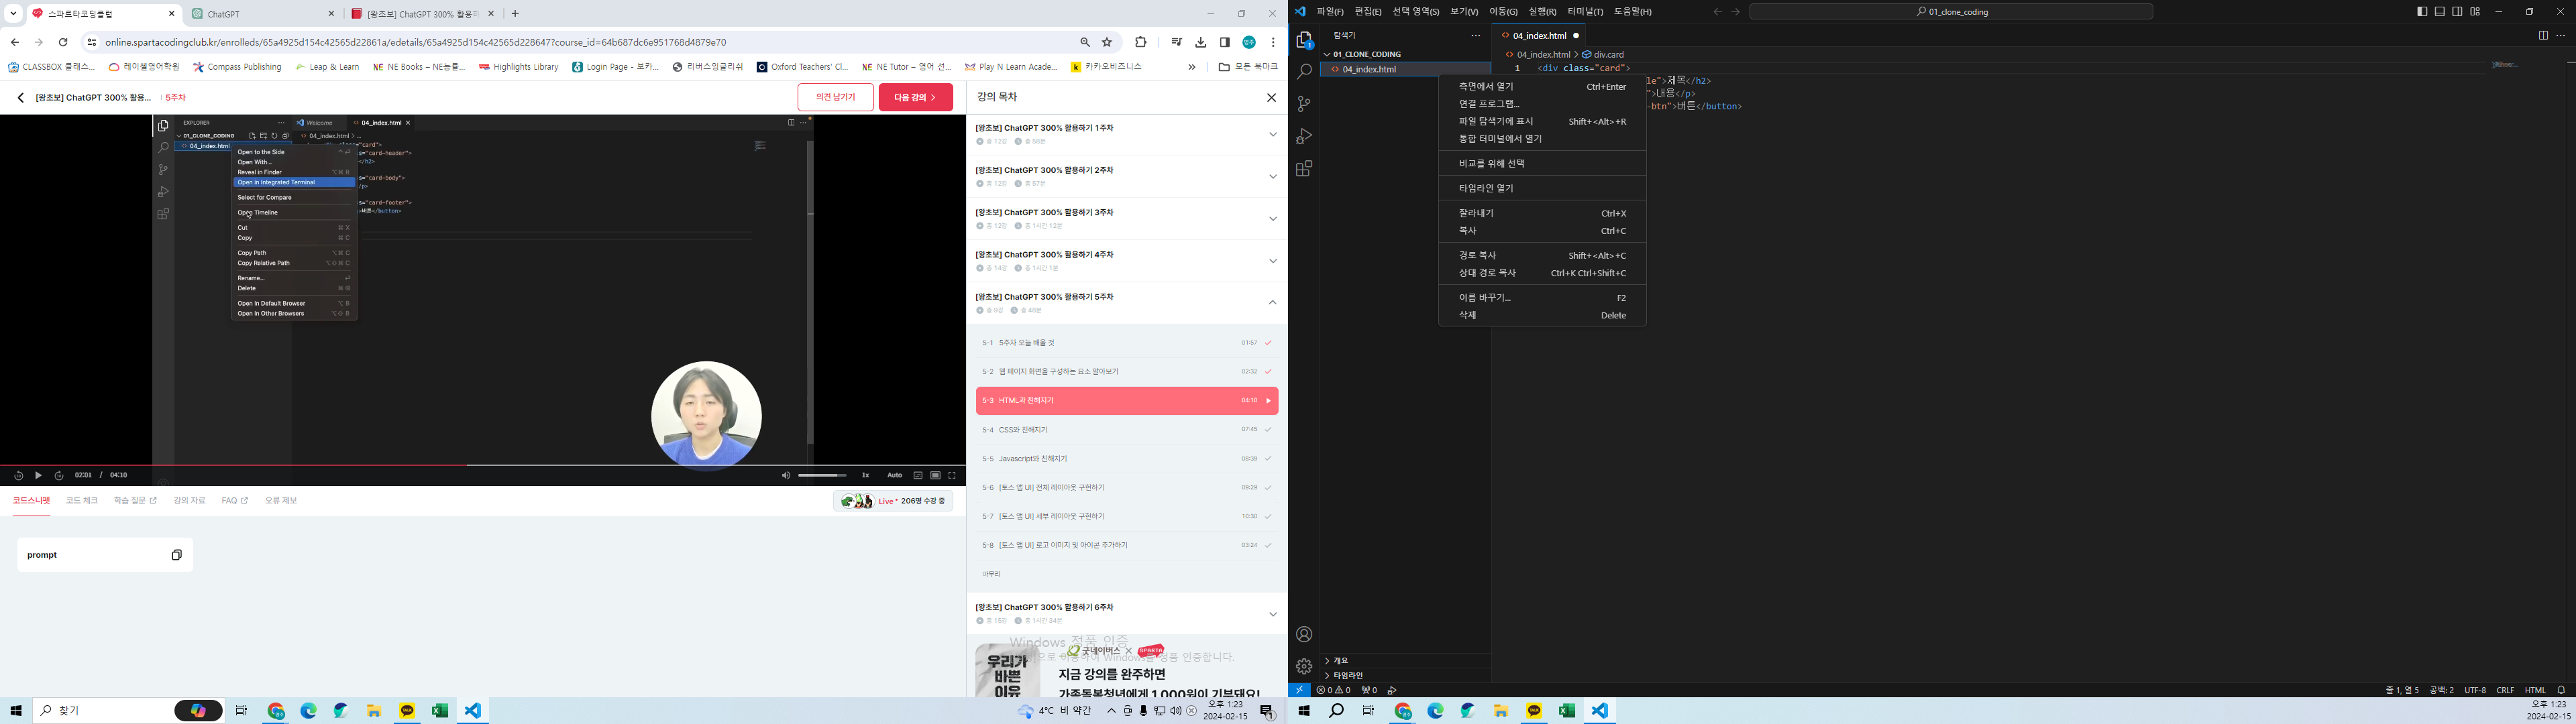The height and width of the screenshot is (724, 2576).
Task: Open lecture 5-4 CSS와 친해지기
Action: point(1127,430)
